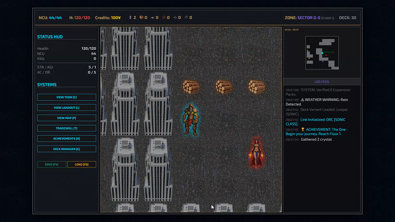
Task: Click the fifth gray resource icon in top bar
Action: point(175,18)
